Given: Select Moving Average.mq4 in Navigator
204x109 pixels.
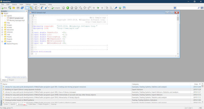Looking at the screenshot, I should pyautogui.click(x=17, y=20).
